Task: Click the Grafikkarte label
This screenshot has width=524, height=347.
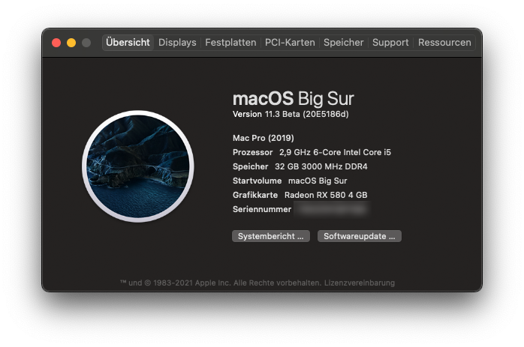Action: coord(255,195)
